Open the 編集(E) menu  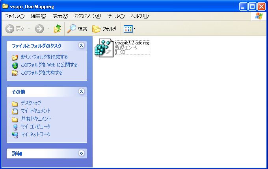tap(39, 16)
